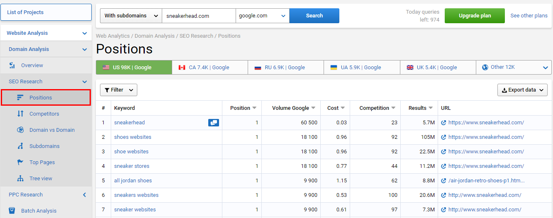The width and height of the screenshot is (553, 218).
Task: Click the Tree view icon
Action: [20, 178]
